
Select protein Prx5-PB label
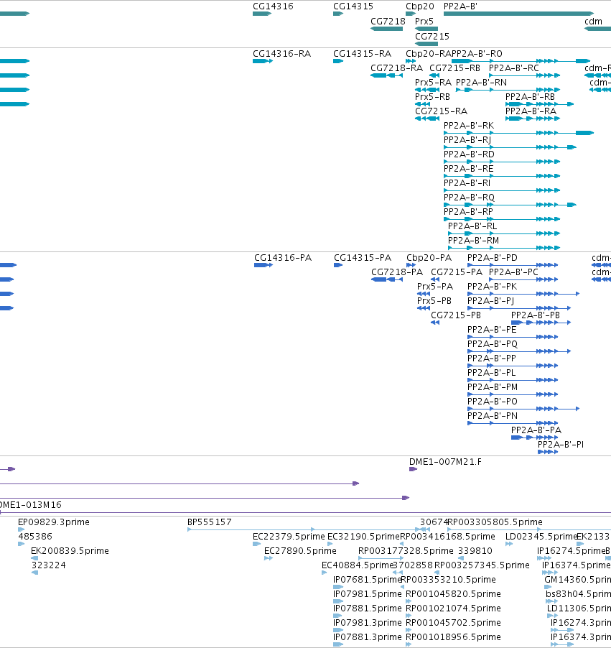pyautogui.click(x=434, y=301)
